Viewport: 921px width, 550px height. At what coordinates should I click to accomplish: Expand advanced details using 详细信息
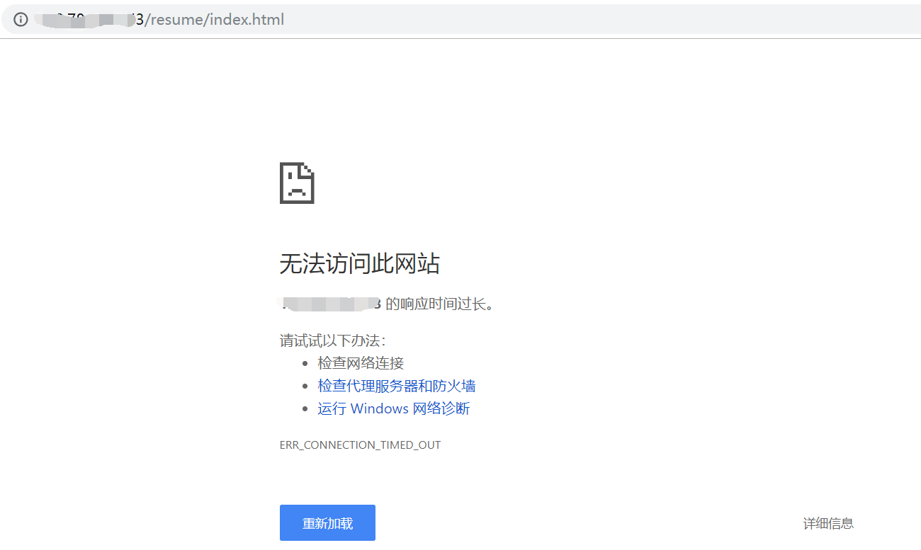[827, 522]
